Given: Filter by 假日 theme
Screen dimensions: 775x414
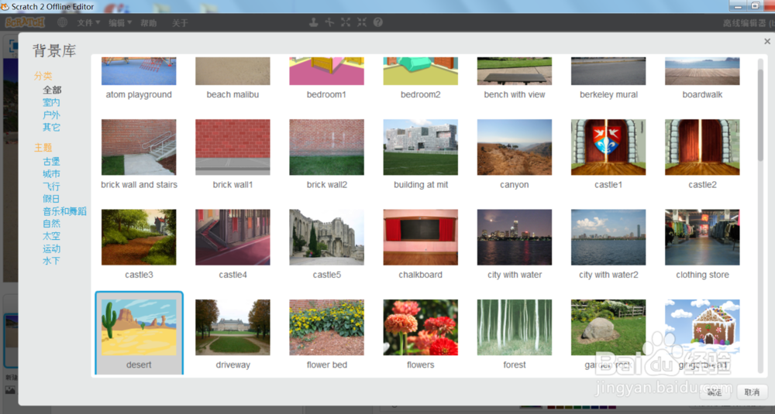Looking at the screenshot, I should pyautogui.click(x=51, y=199).
